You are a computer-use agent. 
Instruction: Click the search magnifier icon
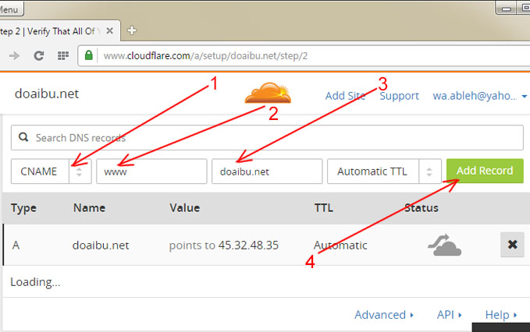23,137
